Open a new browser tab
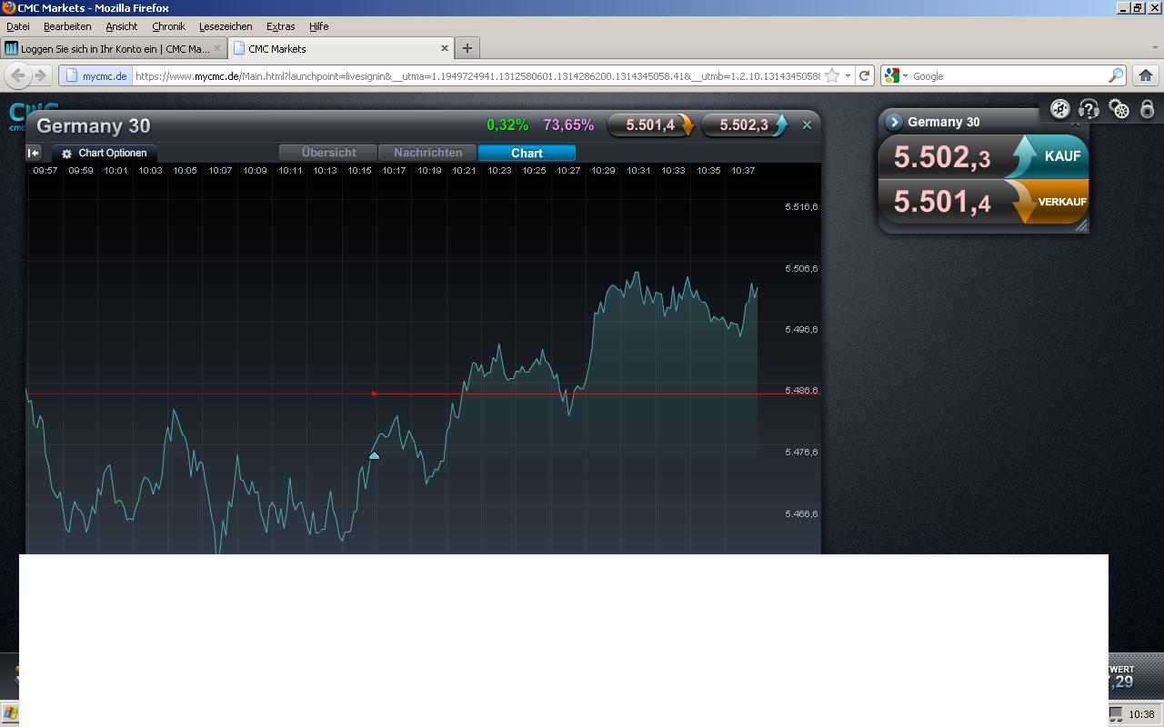The width and height of the screenshot is (1164, 727). [x=467, y=48]
